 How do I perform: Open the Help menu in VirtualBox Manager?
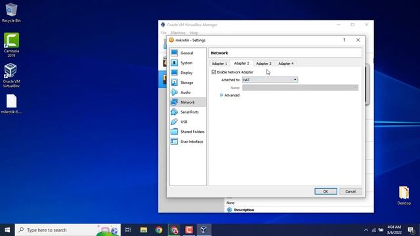click(194, 33)
